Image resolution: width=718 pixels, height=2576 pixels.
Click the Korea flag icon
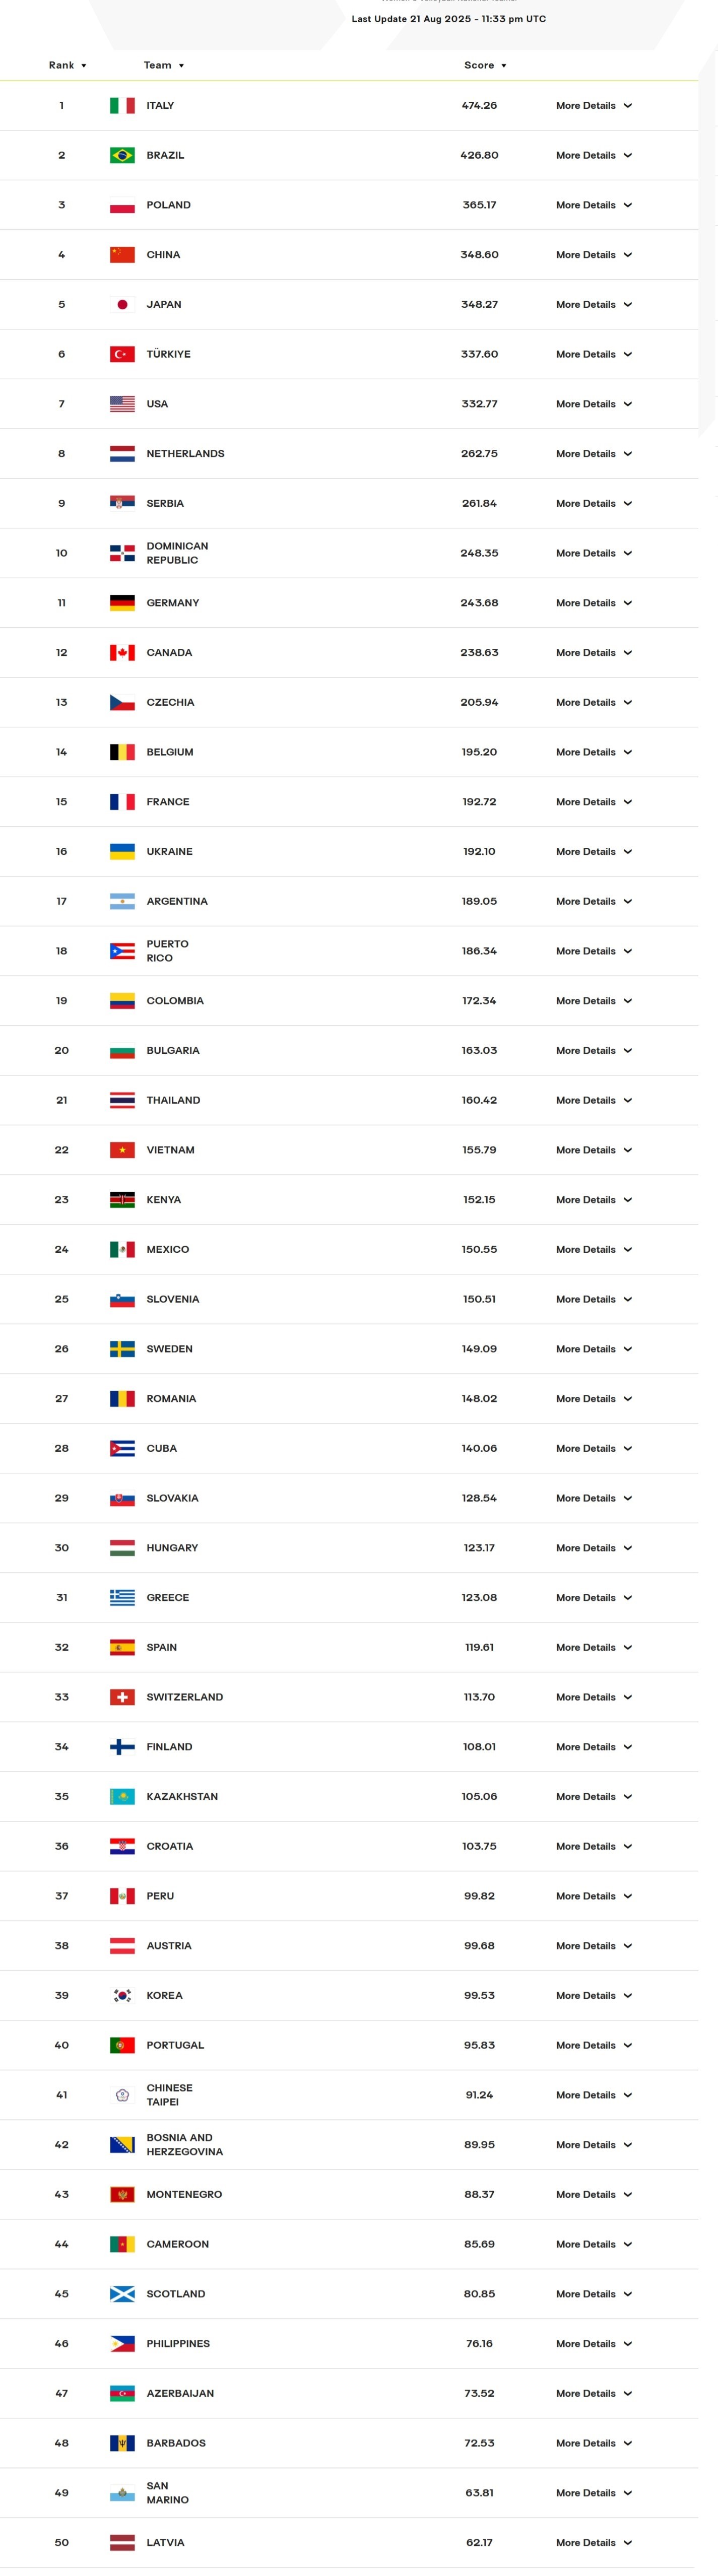122,1995
